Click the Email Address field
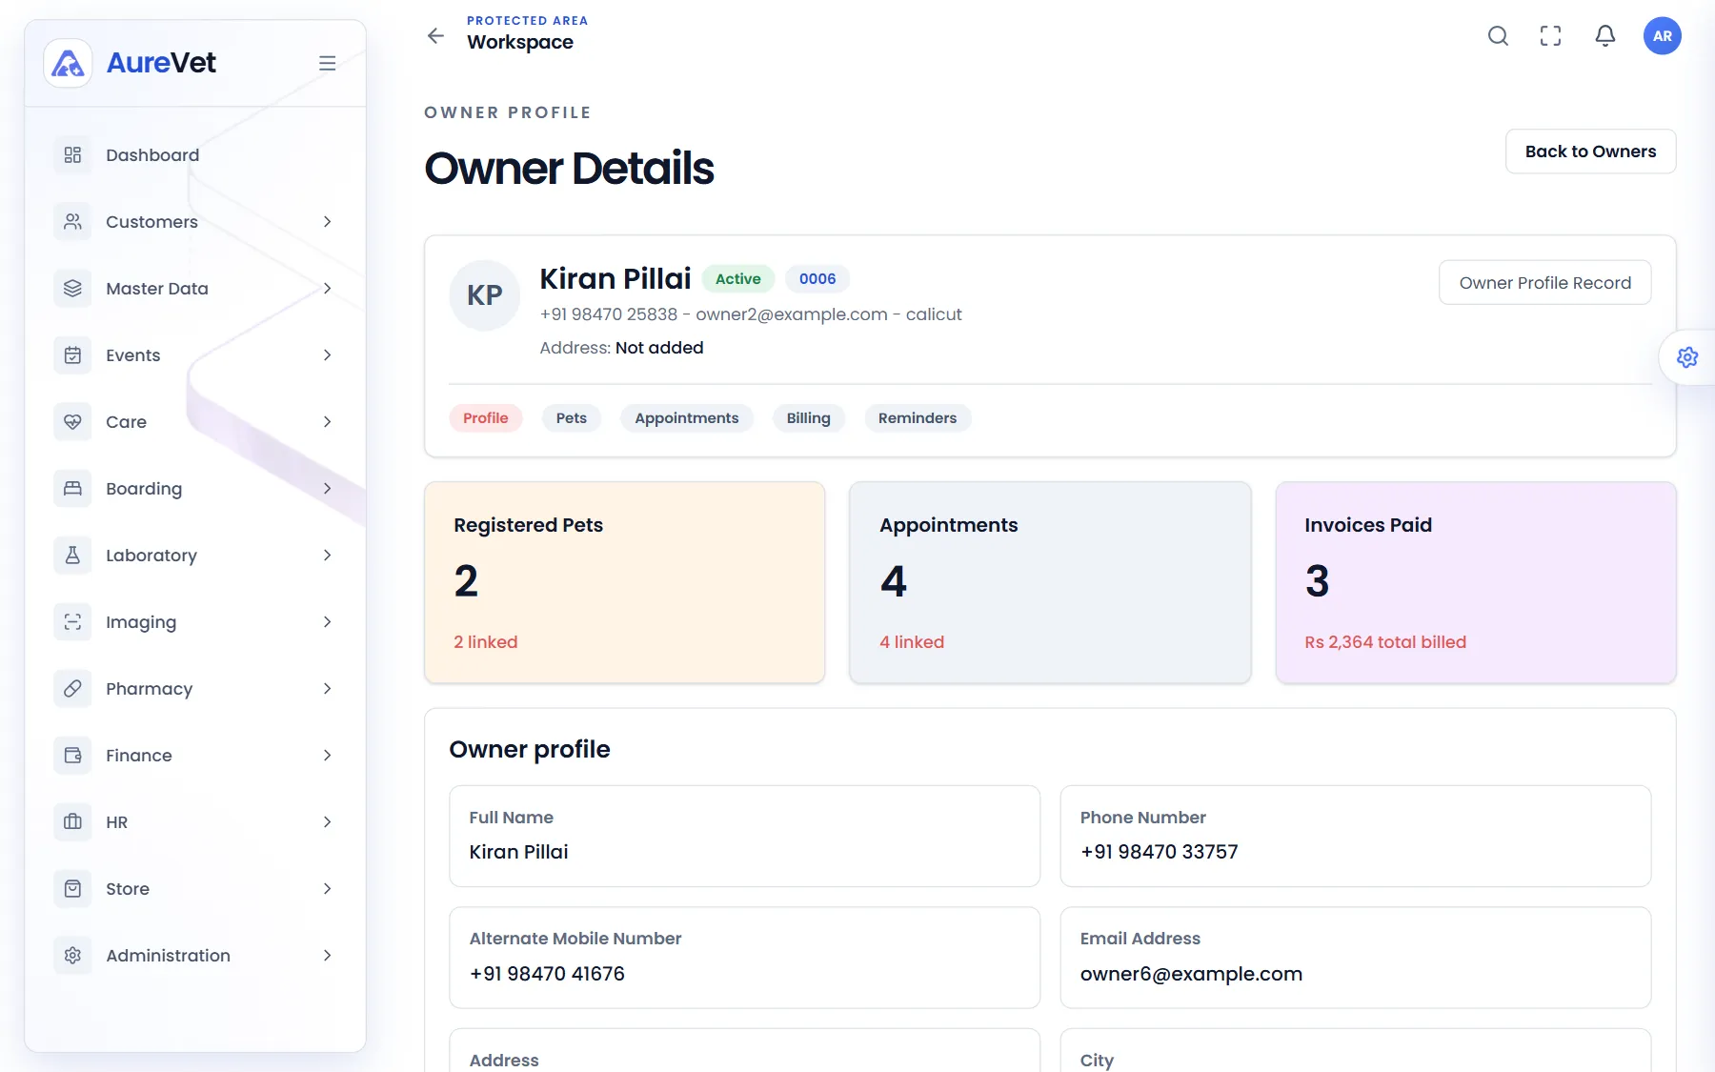 coord(1356,958)
